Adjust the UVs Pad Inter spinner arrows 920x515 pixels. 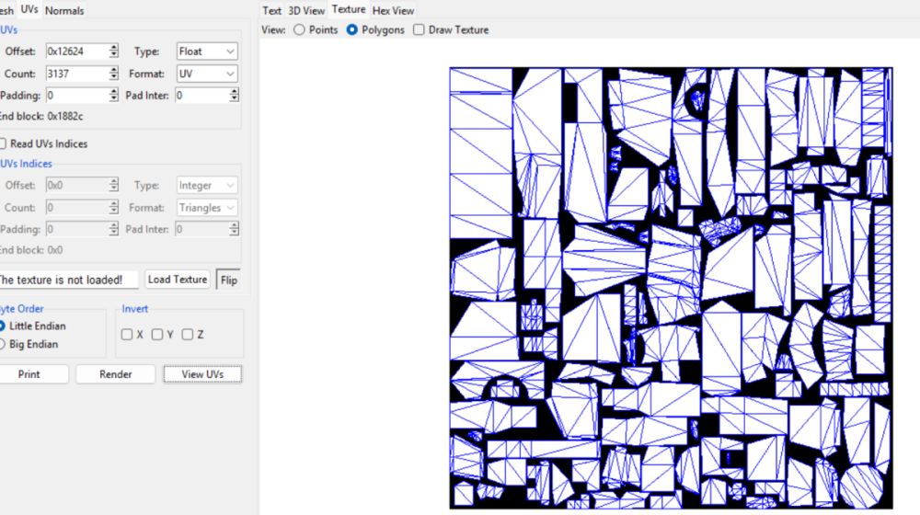[x=234, y=95]
